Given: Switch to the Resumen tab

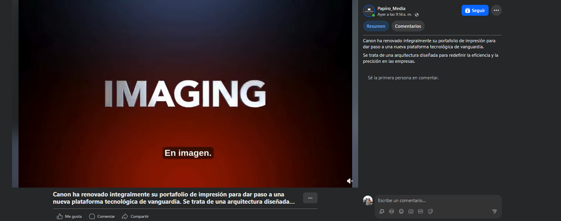Looking at the screenshot, I should tap(376, 26).
